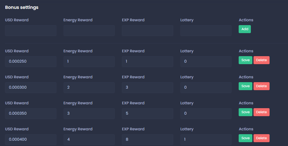Click the green Add button
The width and height of the screenshot is (288, 146).
coord(245,29)
